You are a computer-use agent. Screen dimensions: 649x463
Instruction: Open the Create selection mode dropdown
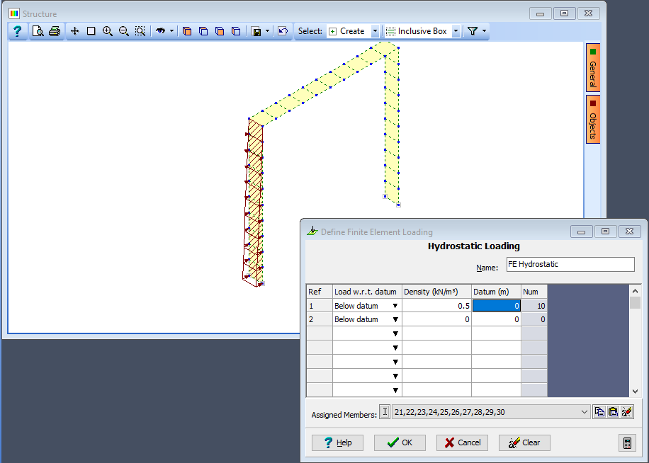(376, 31)
